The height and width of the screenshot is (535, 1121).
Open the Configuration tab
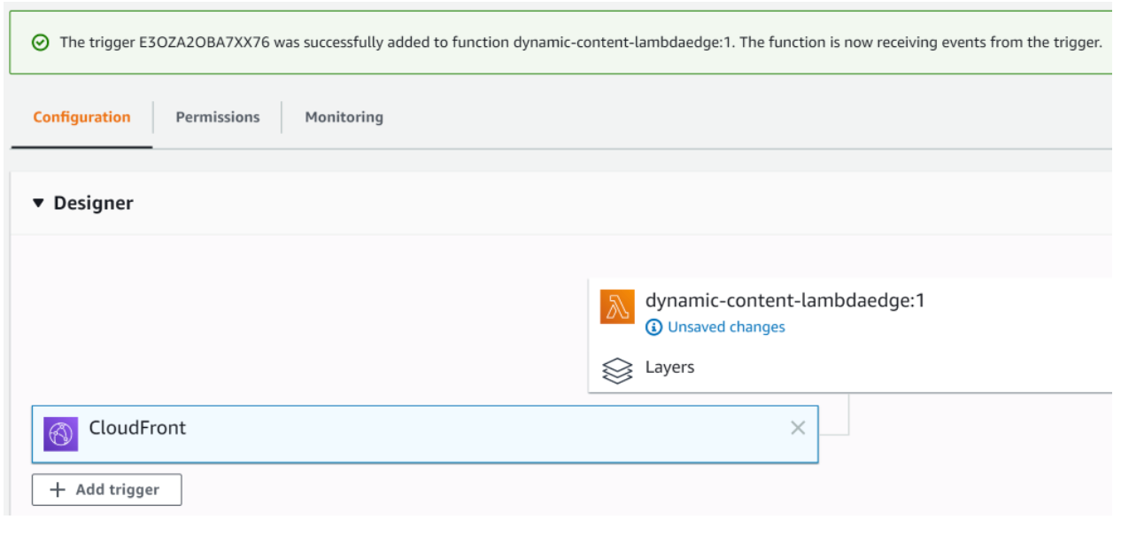(81, 117)
